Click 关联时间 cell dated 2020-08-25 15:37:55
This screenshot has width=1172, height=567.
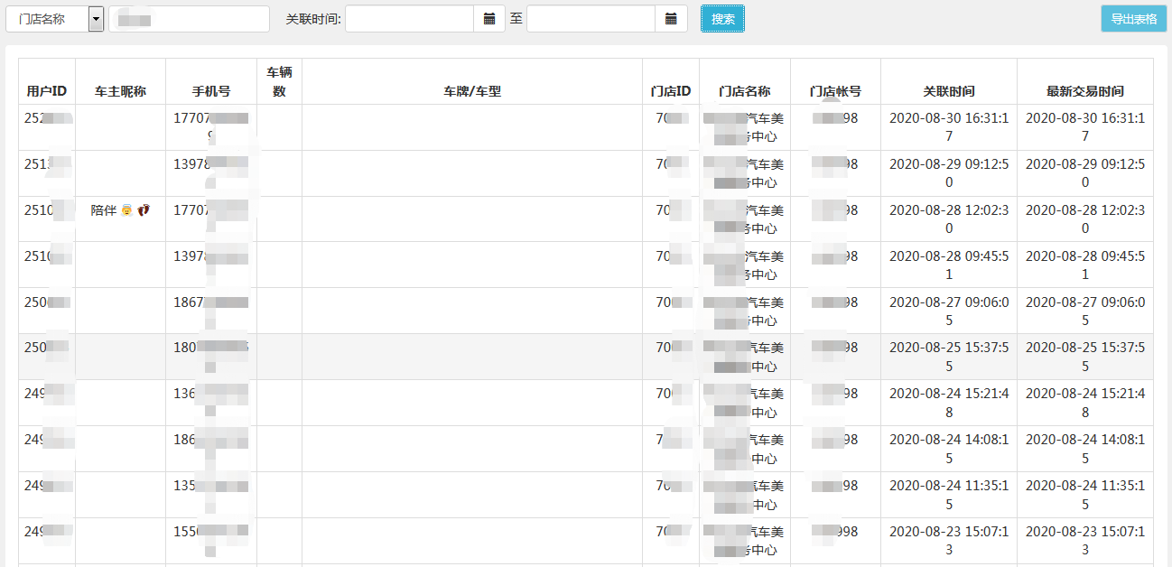[948, 357]
